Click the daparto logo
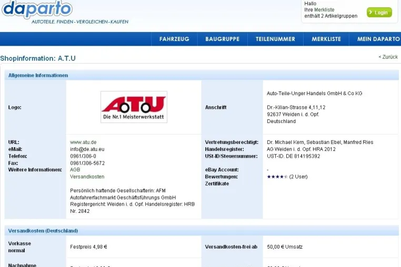Viewport: 401px width, 267px height. [37, 9]
